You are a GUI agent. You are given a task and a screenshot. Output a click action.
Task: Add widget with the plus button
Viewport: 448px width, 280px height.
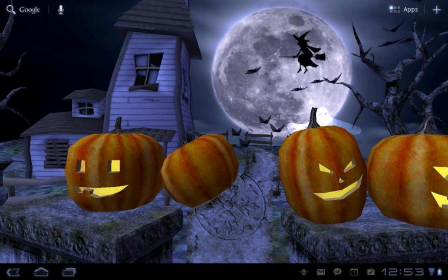436,10
